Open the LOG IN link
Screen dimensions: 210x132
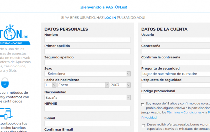coord(110,18)
